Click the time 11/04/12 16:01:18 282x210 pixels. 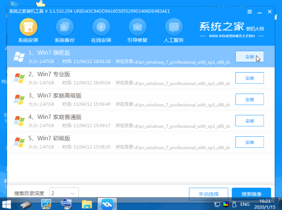92,61
